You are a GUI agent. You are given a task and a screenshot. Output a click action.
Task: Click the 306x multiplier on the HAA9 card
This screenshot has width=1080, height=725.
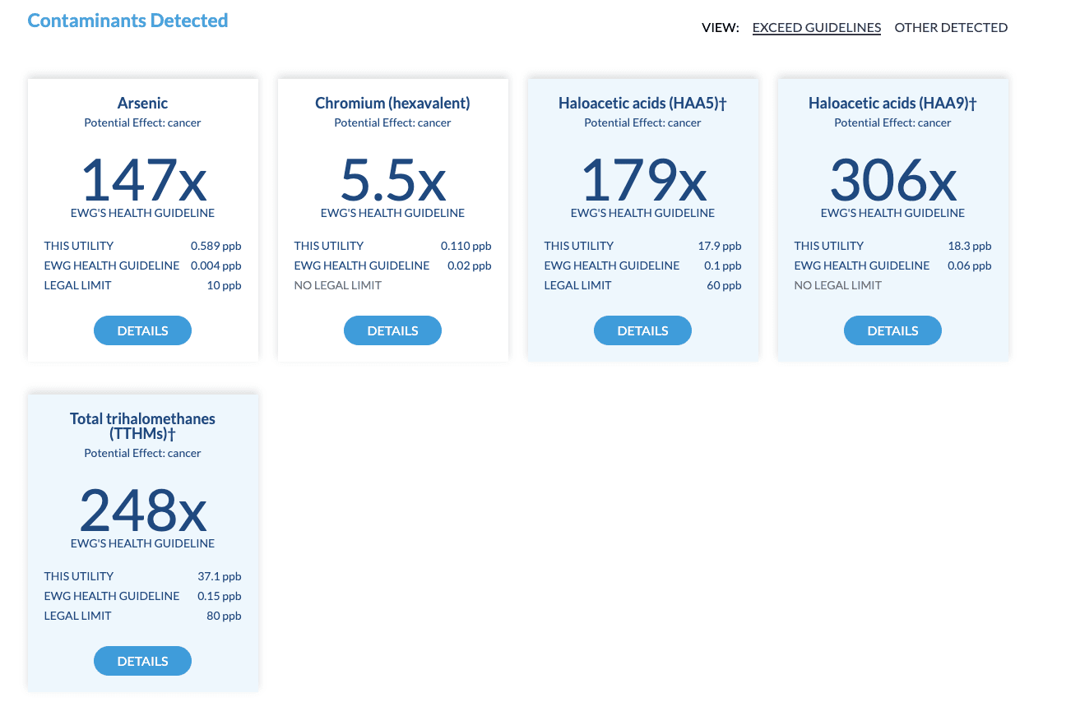point(892,181)
